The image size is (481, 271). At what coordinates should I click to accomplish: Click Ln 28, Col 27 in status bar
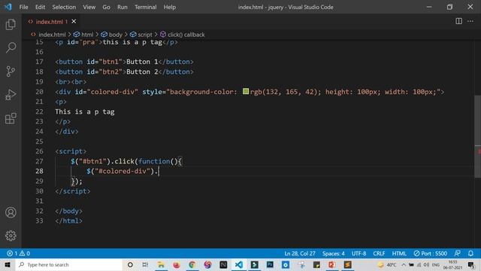tap(300, 254)
